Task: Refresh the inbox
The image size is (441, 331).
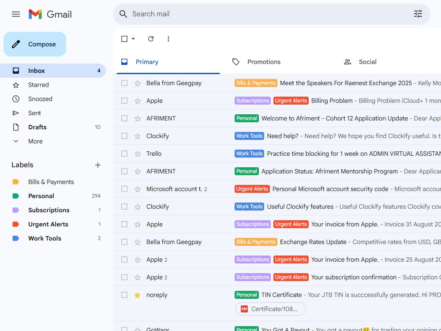Action: click(151, 39)
